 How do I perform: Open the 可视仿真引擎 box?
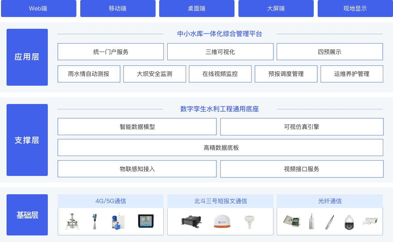tap(302, 127)
